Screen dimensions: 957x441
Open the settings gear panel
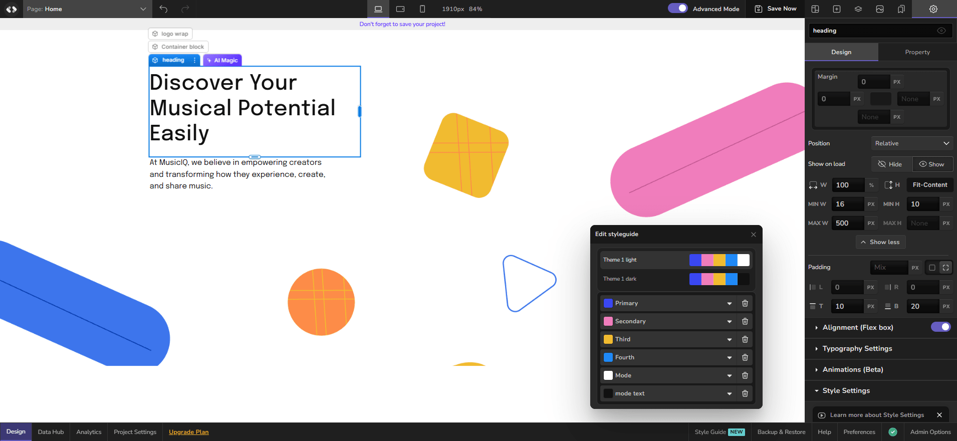click(933, 9)
